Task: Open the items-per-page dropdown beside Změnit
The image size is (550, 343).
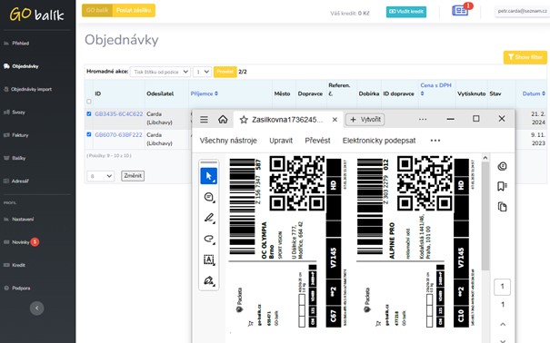Action: 100,176
